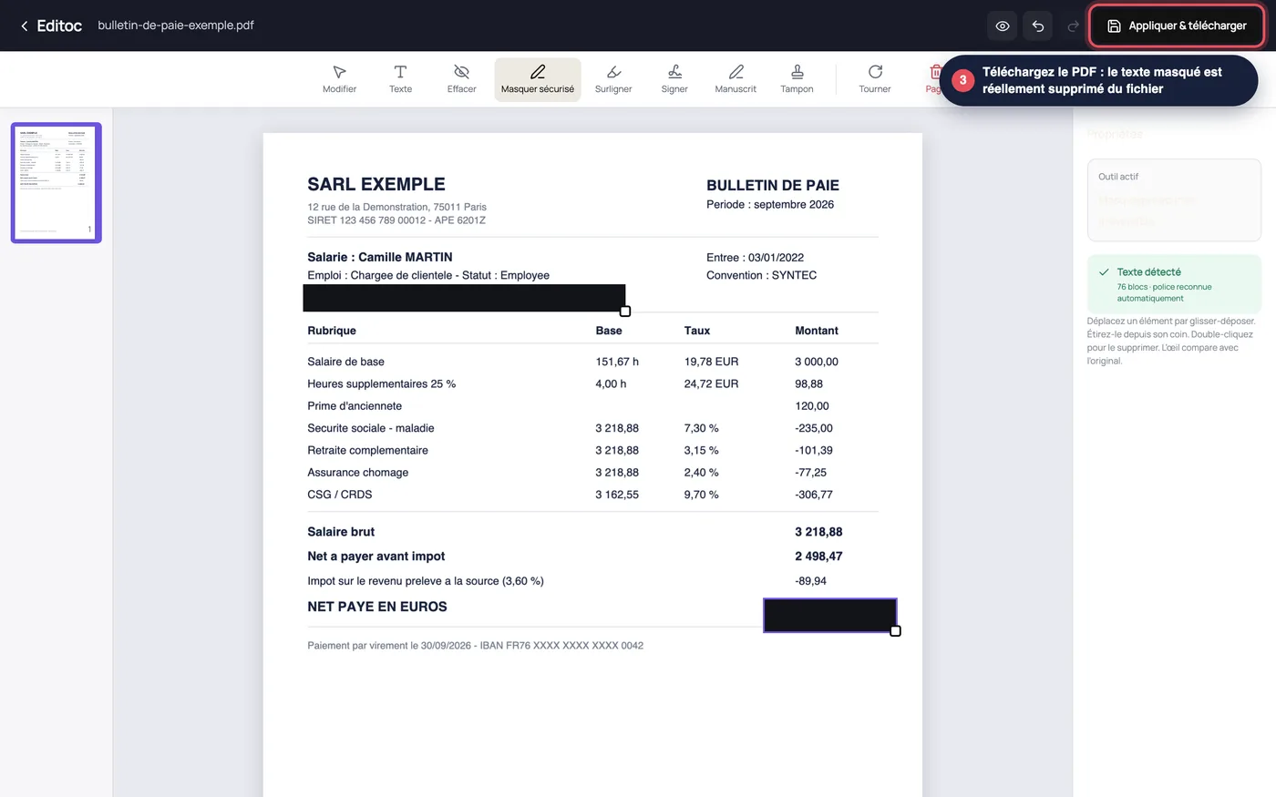
Task: Open the Signer signature tool
Action: 674,79
